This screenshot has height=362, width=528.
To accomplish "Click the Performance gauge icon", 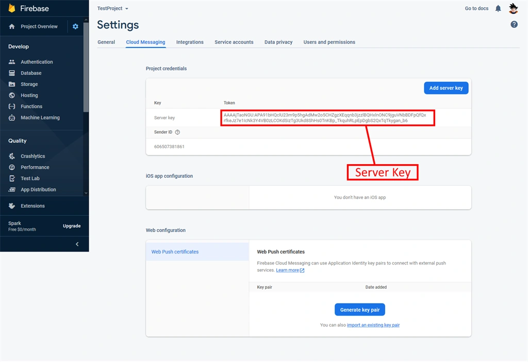I will (x=12, y=167).
